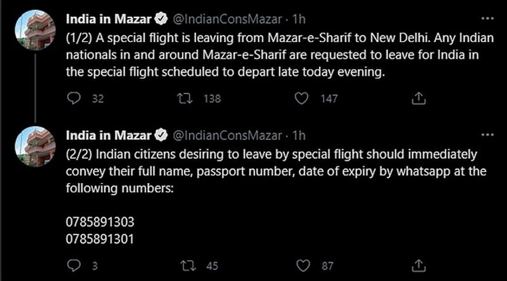
Task: Like the first tweet with 147 likes
Action: (302, 98)
